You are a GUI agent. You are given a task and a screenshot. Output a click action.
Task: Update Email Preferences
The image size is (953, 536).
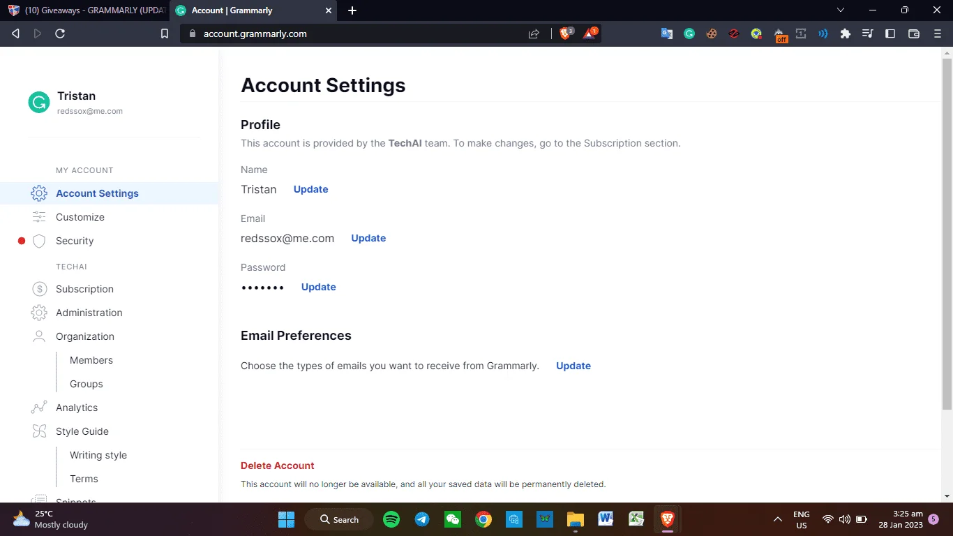tap(573, 366)
